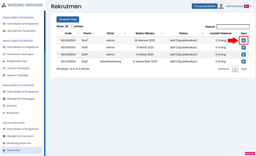Go to Laporan Keuangan in sidebar
The height and width of the screenshot is (156, 256).
pos(18,68)
